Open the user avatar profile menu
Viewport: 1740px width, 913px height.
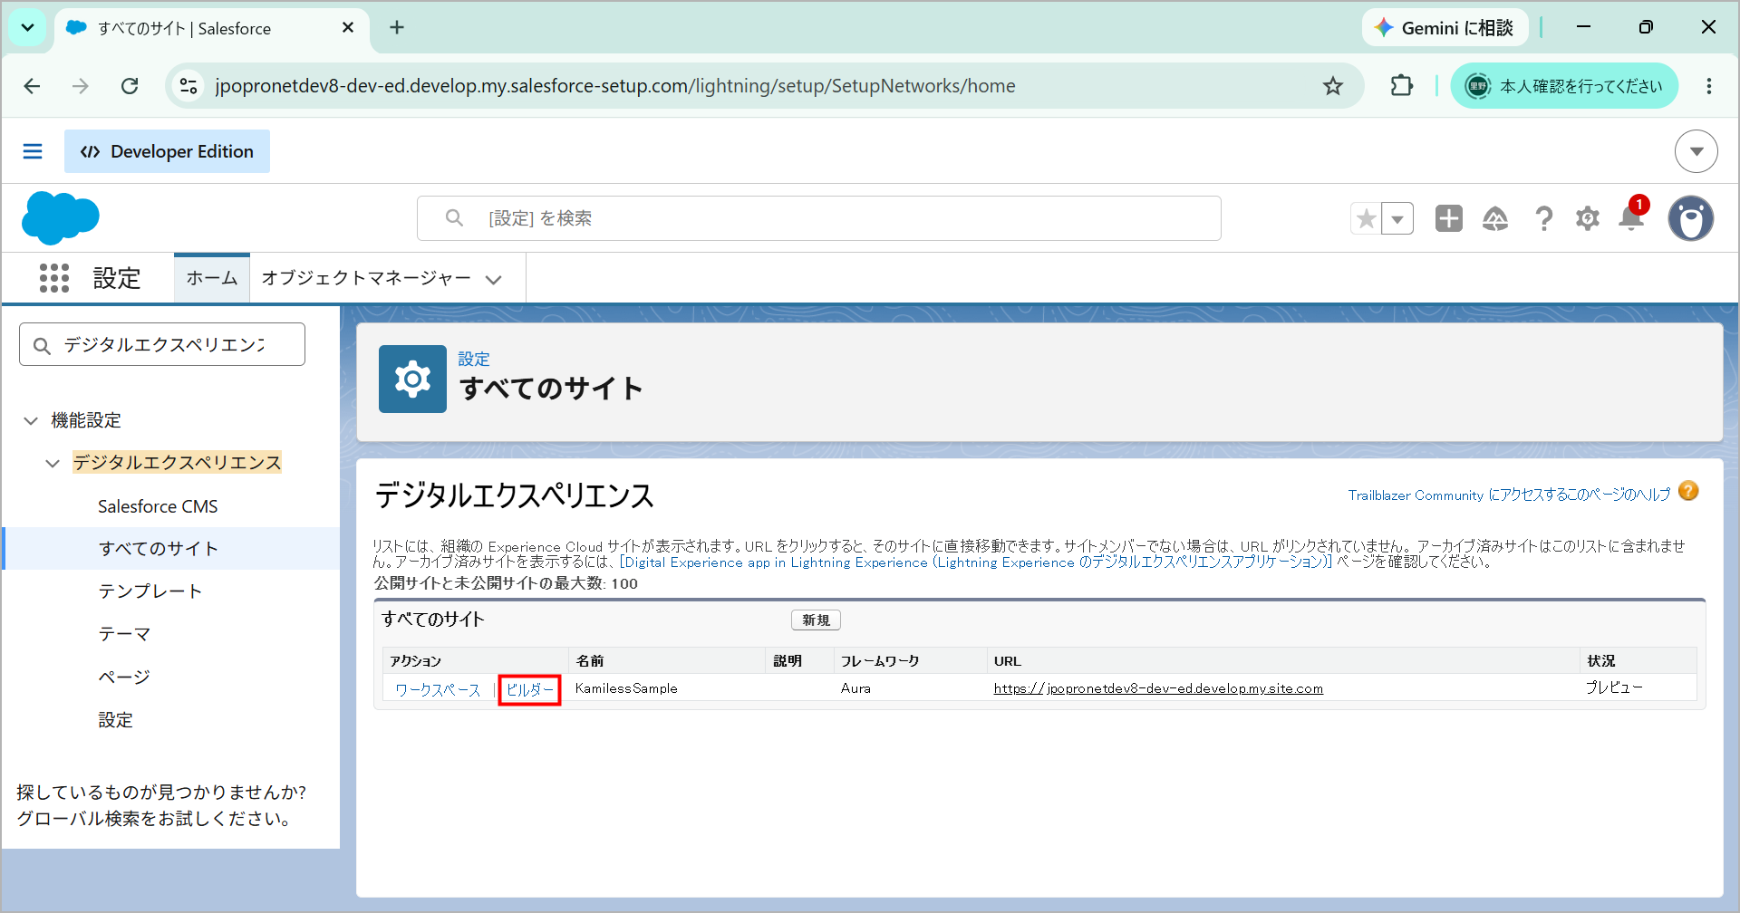[x=1691, y=218]
